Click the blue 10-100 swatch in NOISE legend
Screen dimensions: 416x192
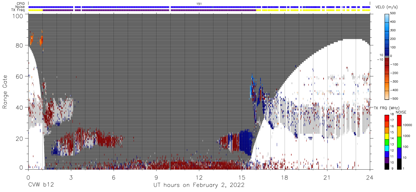[399, 153]
